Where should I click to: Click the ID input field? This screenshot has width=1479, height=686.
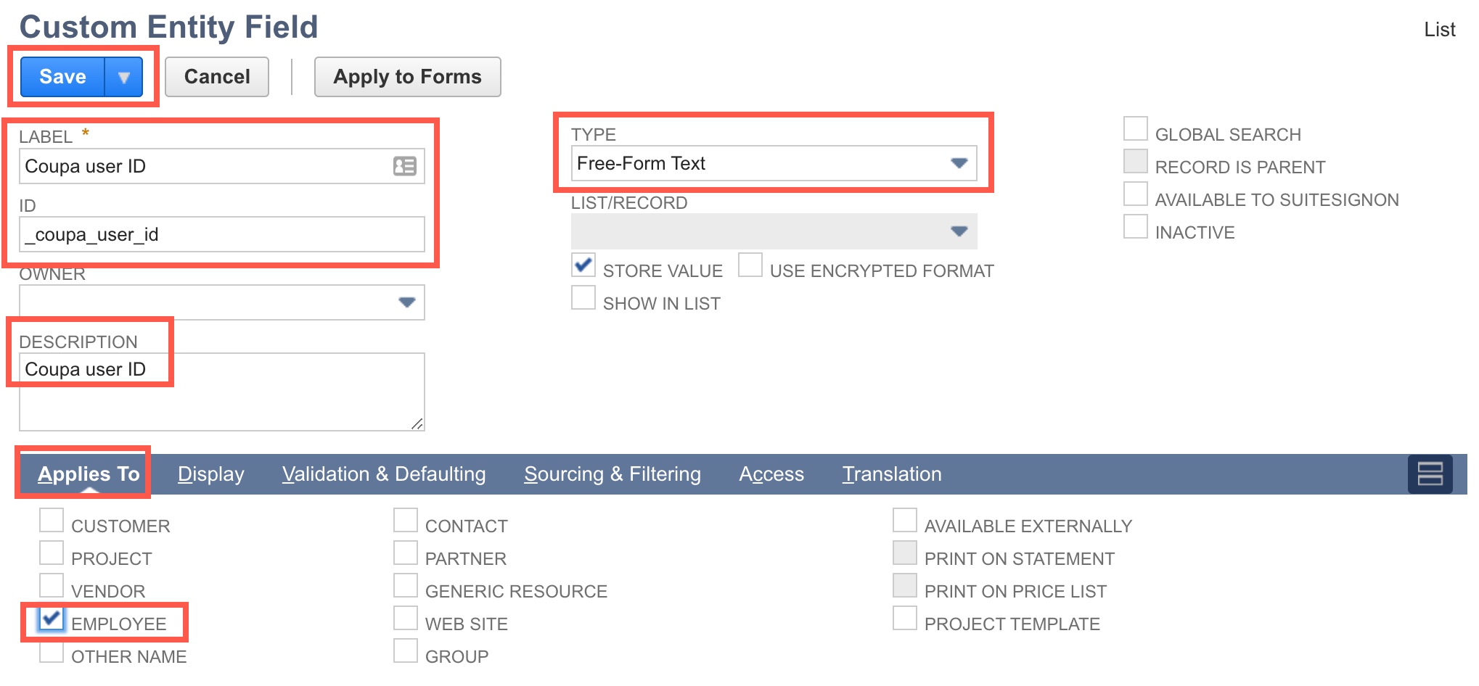tap(221, 234)
